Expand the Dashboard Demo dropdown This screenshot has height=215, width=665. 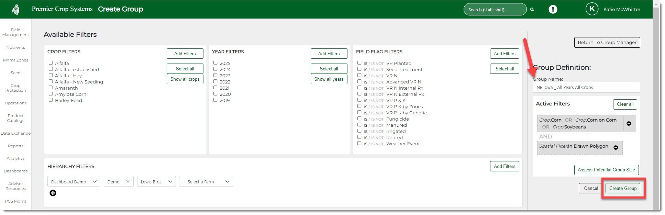[74, 182]
